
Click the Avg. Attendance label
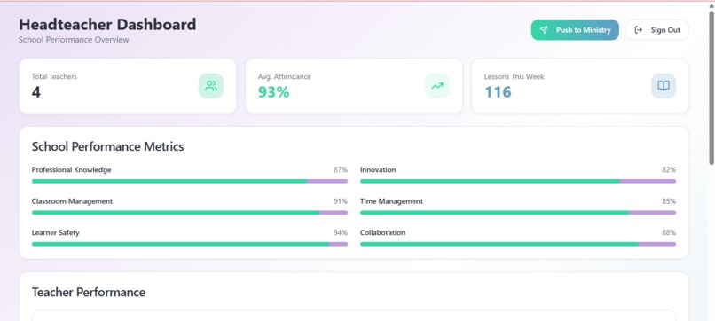[x=285, y=76]
